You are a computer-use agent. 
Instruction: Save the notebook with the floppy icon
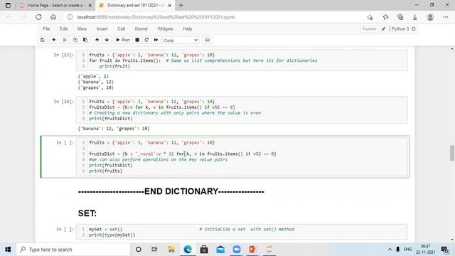pyautogui.click(x=43, y=40)
